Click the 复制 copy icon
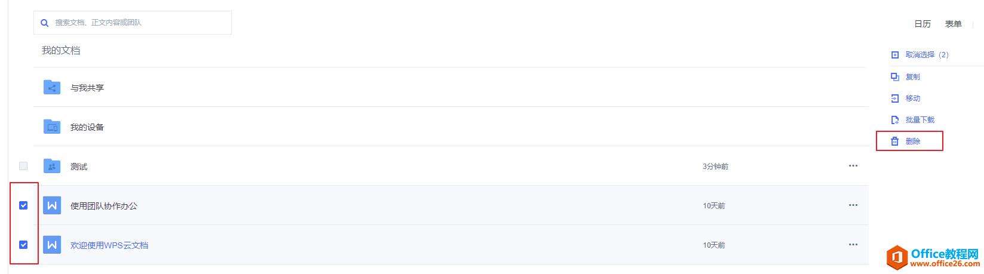The width and height of the screenshot is (984, 274). coord(894,76)
